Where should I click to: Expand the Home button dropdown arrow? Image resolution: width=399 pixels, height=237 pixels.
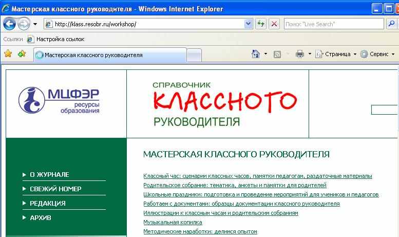click(265, 54)
